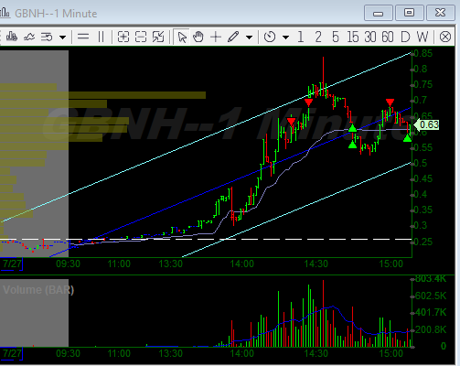Switch chart to 2 minute interval
Viewport: 460px width, 366px height.
click(x=318, y=37)
